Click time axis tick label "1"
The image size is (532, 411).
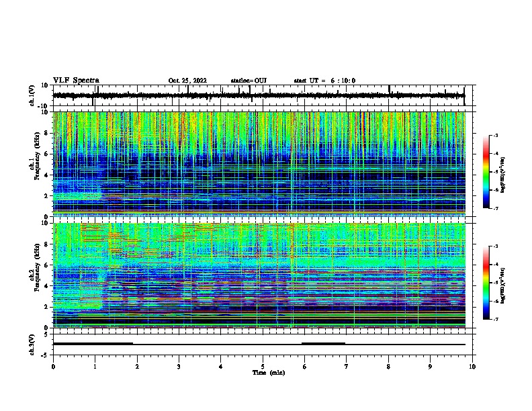(x=95, y=367)
